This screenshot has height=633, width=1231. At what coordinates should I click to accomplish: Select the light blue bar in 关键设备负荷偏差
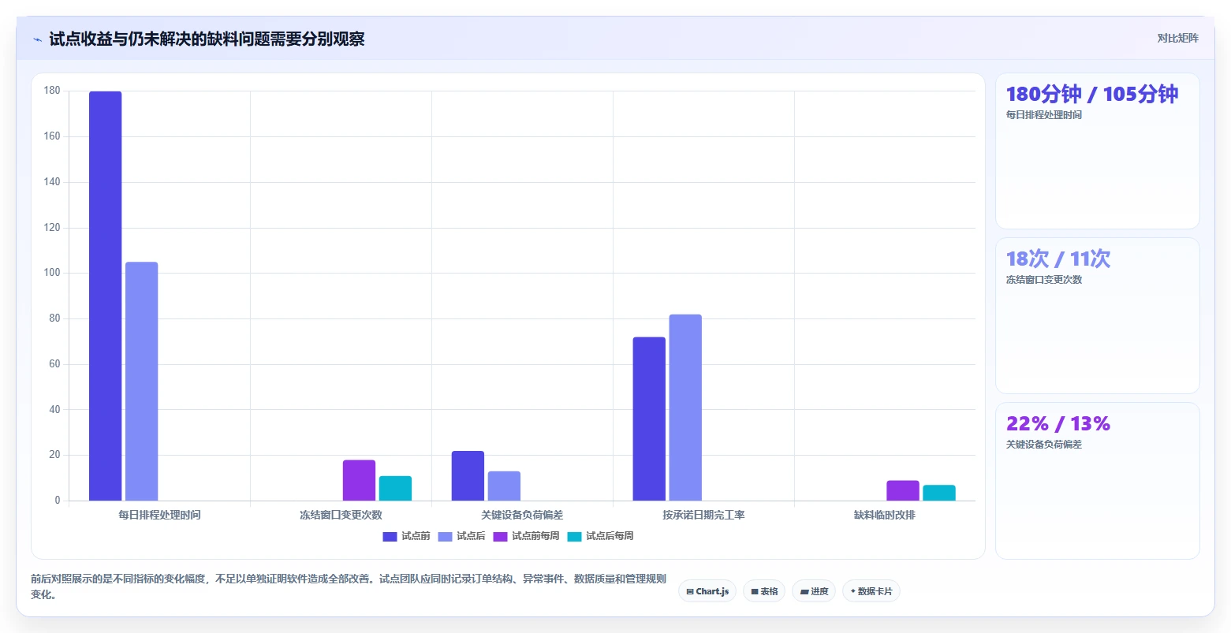click(504, 486)
